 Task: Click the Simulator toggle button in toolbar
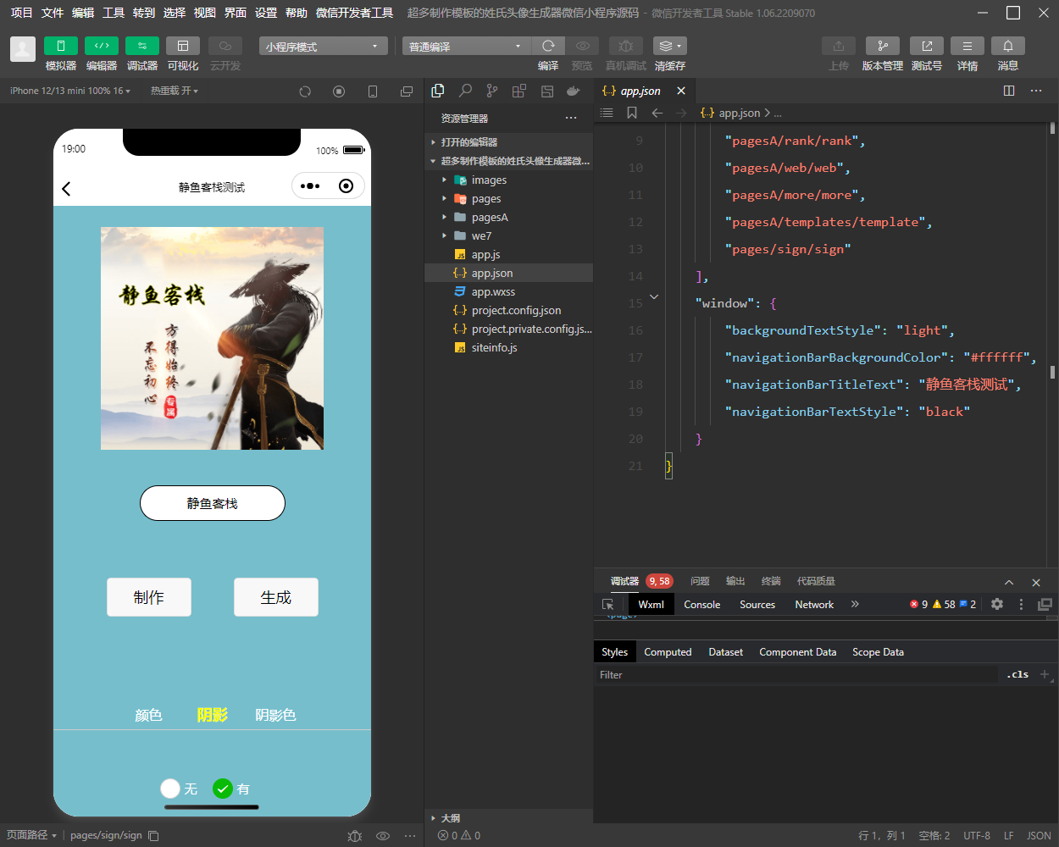click(x=60, y=46)
